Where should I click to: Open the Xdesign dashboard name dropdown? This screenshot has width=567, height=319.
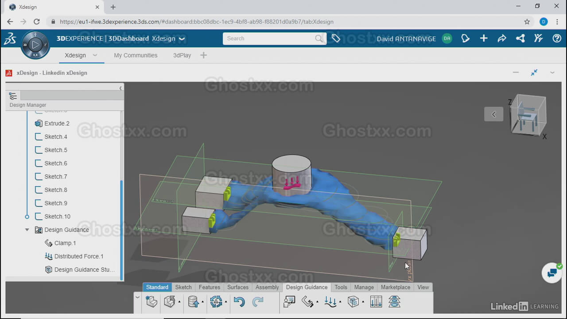click(182, 39)
